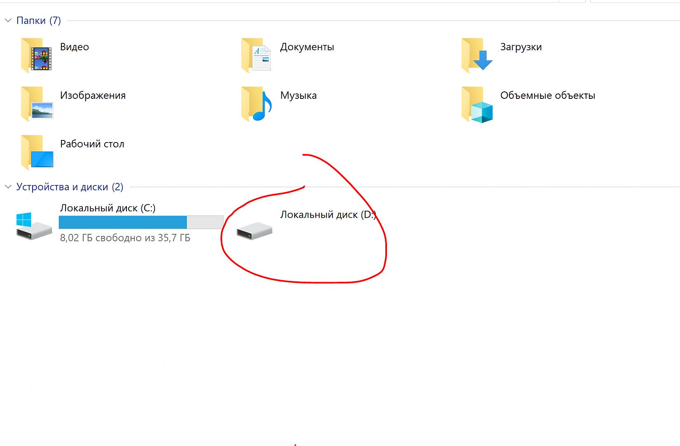This screenshot has width=680, height=446.
Task: Select the Объемные объекты folder icon
Action: point(477,103)
